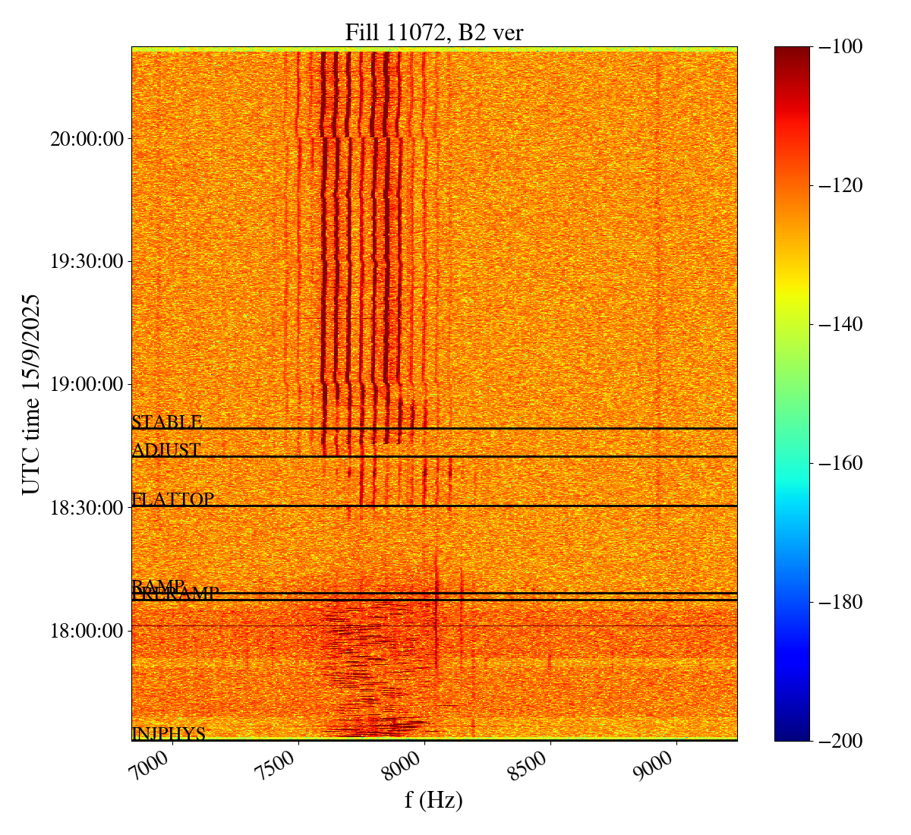Select the STABLE beam mode label
Image resolution: width=911 pixels, height=835 pixels.
(x=167, y=422)
